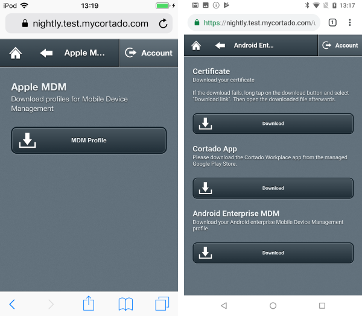Tap the Android home navigation circle
The height and width of the screenshot is (316, 362).
273,306
